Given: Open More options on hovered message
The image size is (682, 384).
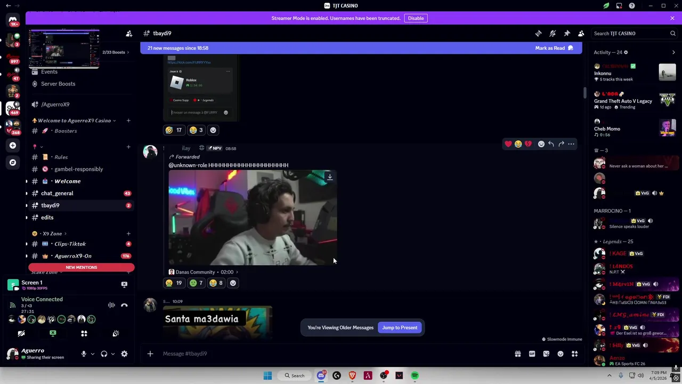Looking at the screenshot, I should click(x=571, y=144).
